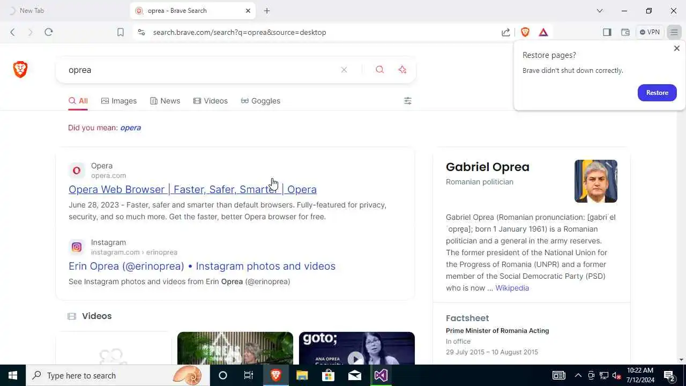Click the browser back arrow
The width and height of the screenshot is (686, 386).
tap(12, 32)
